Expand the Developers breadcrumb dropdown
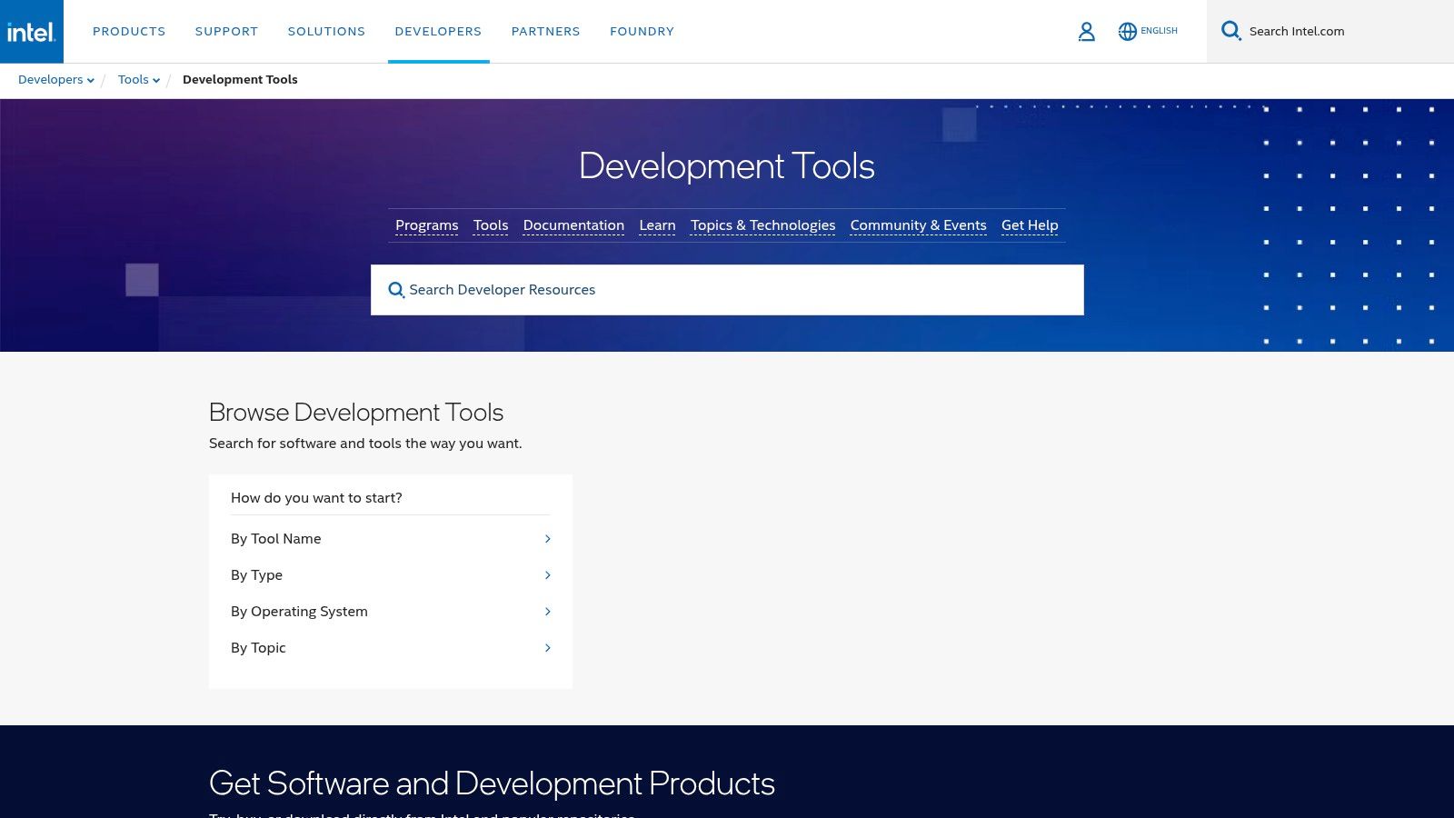The height and width of the screenshot is (818, 1454). click(56, 80)
